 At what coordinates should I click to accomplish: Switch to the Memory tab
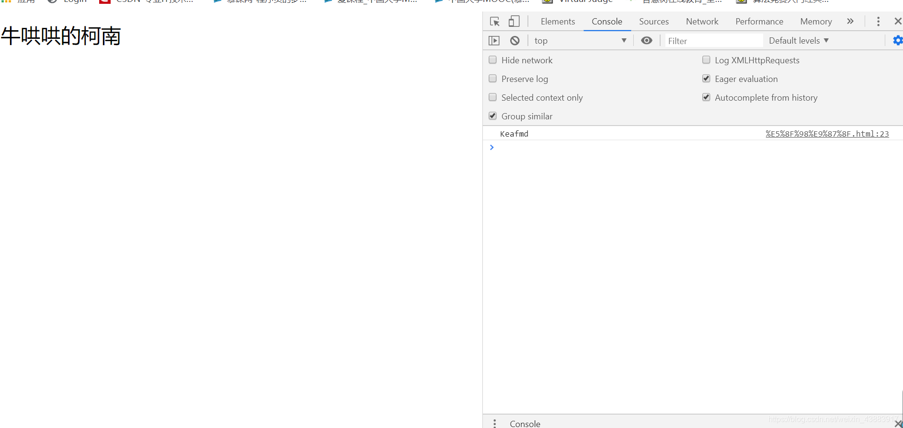816,22
